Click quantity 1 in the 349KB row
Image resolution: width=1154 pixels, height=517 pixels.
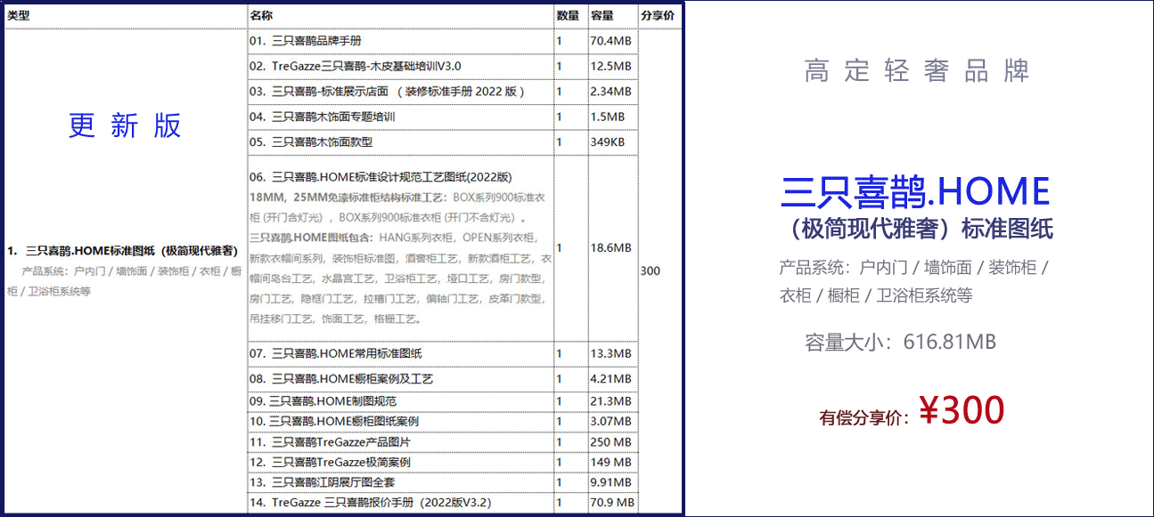tap(559, 141)
